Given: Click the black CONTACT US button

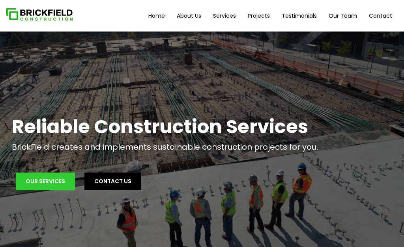Looking at the screenshot, I should click(113, 181).
